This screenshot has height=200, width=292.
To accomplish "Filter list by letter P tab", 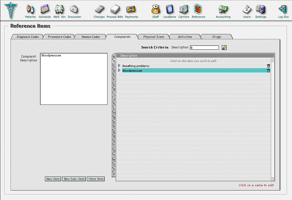I will tap(114, 127).
